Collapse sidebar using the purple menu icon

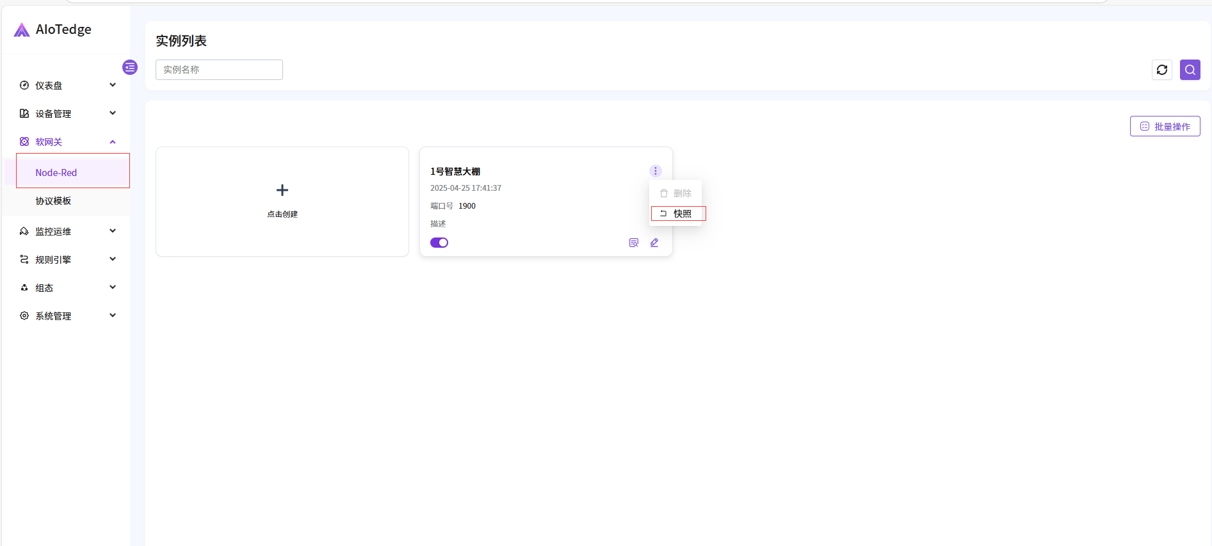[x=130, y=67]
